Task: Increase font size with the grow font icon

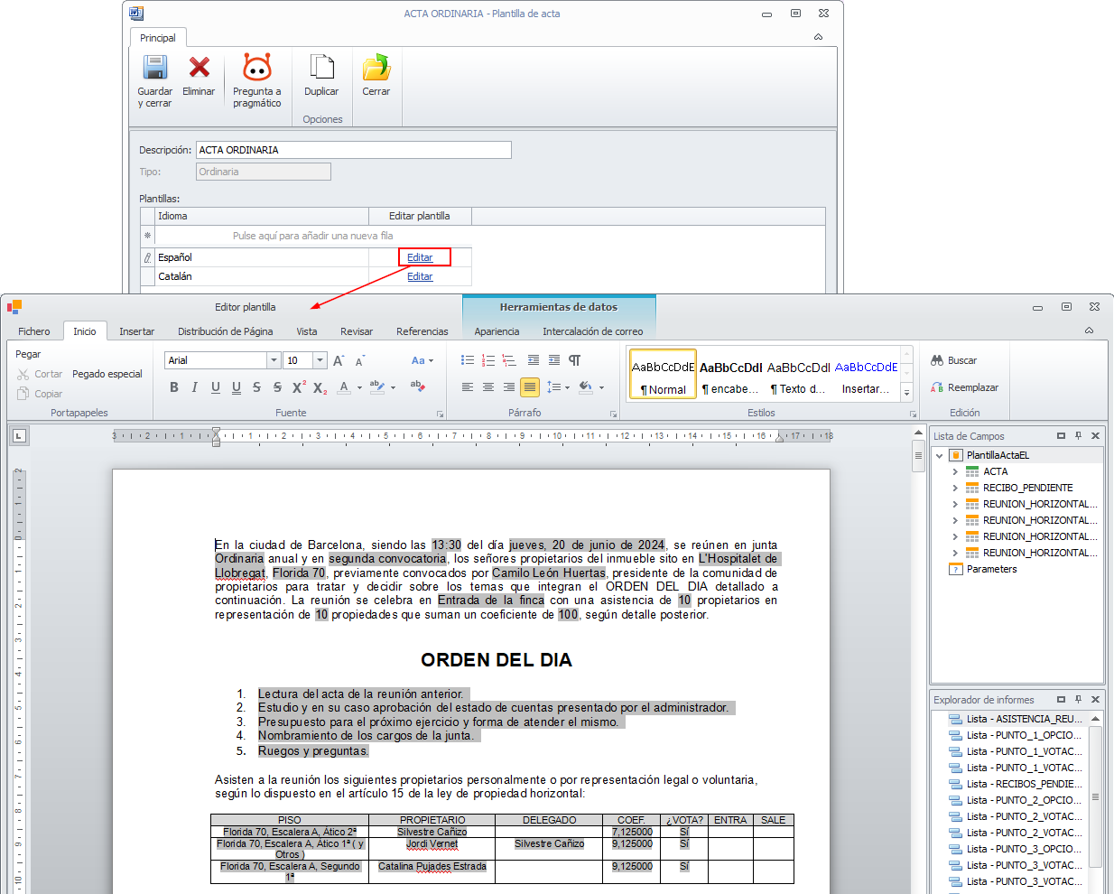Action: coord(339,360)
